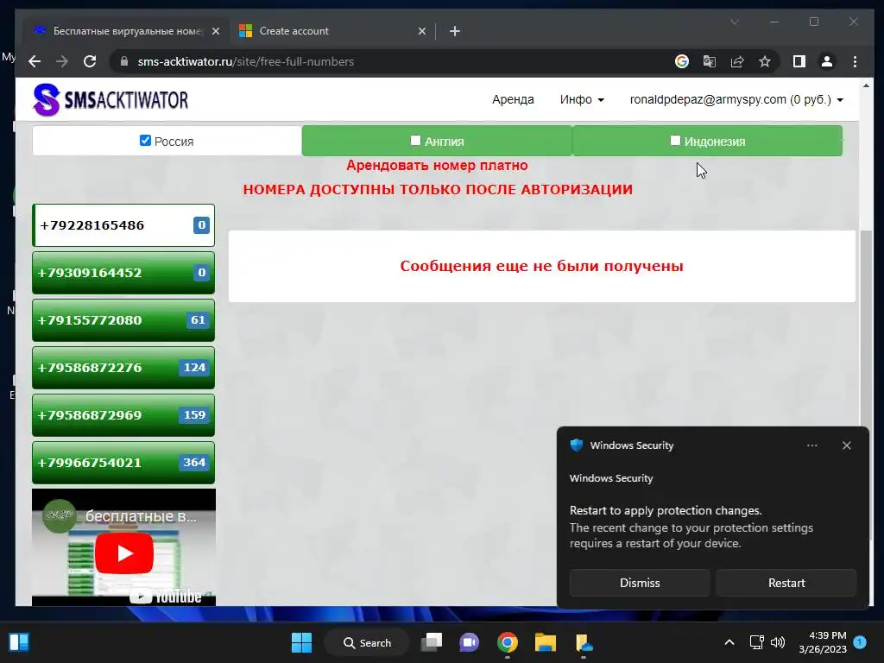The width and height of the screenshot is (884, 663).
Task: Click the forward navigation arrow
Action: (62, 61)
